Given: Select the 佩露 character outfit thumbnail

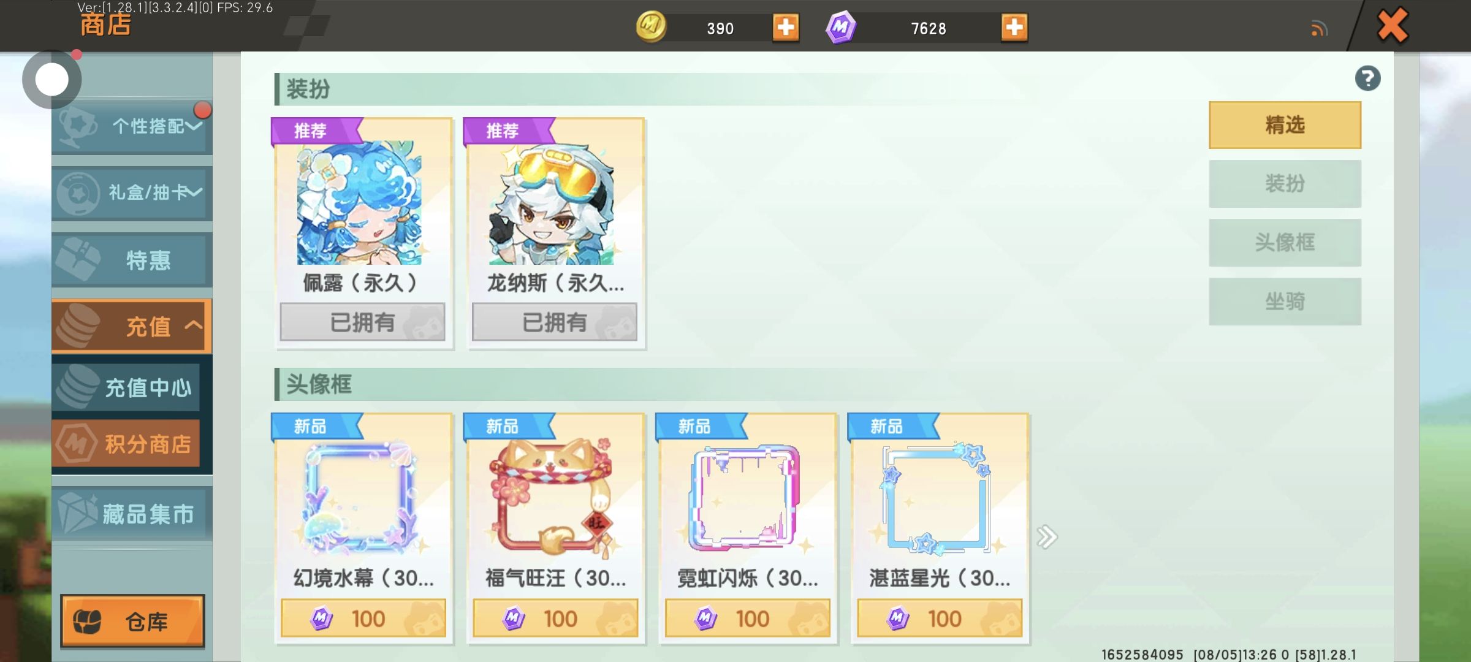Looking at the screenshot, I should tap(359, 203).
